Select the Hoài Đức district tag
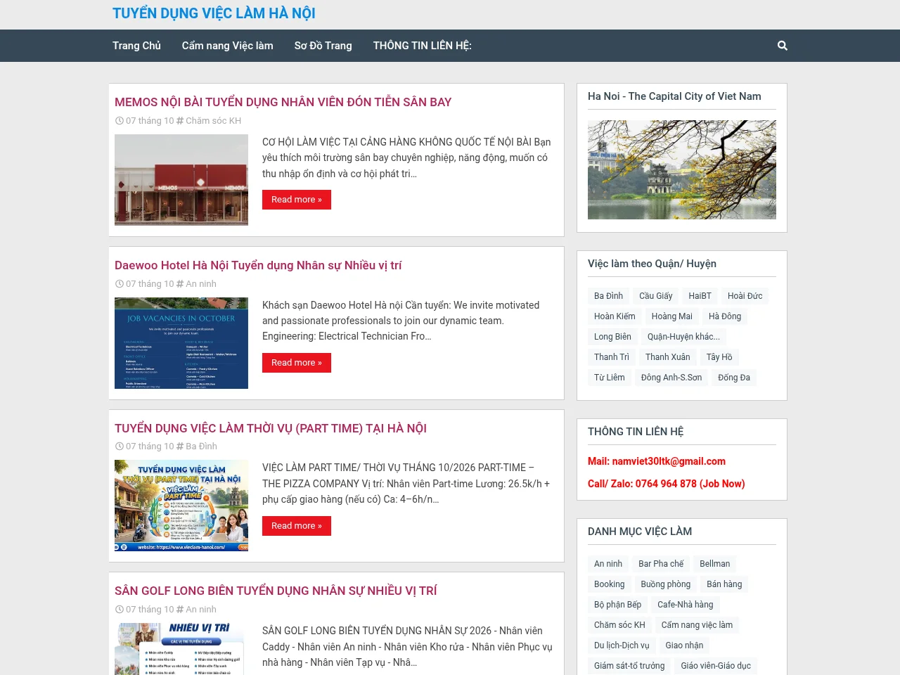 coord(745,296)
